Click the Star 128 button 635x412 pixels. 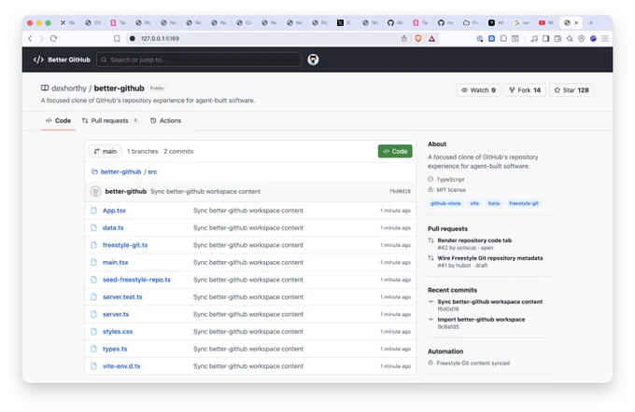coord(571,90)
